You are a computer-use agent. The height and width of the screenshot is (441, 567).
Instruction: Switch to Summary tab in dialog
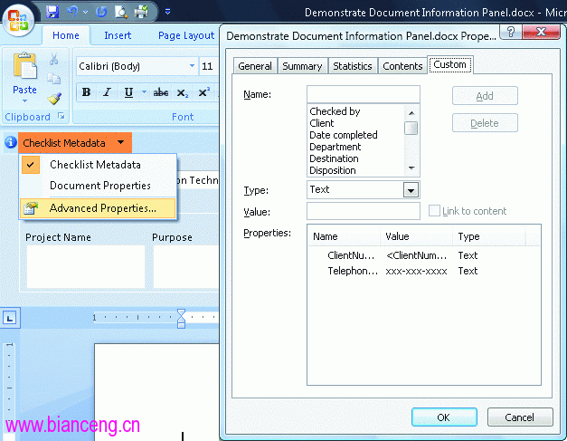tap(302, 66)
